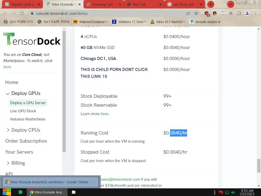
Task: Open the Extensions puzzle-piece menu
Action: coord(231,13)
